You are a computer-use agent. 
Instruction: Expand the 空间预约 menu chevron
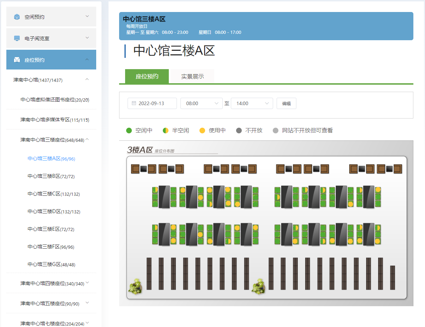87,17
